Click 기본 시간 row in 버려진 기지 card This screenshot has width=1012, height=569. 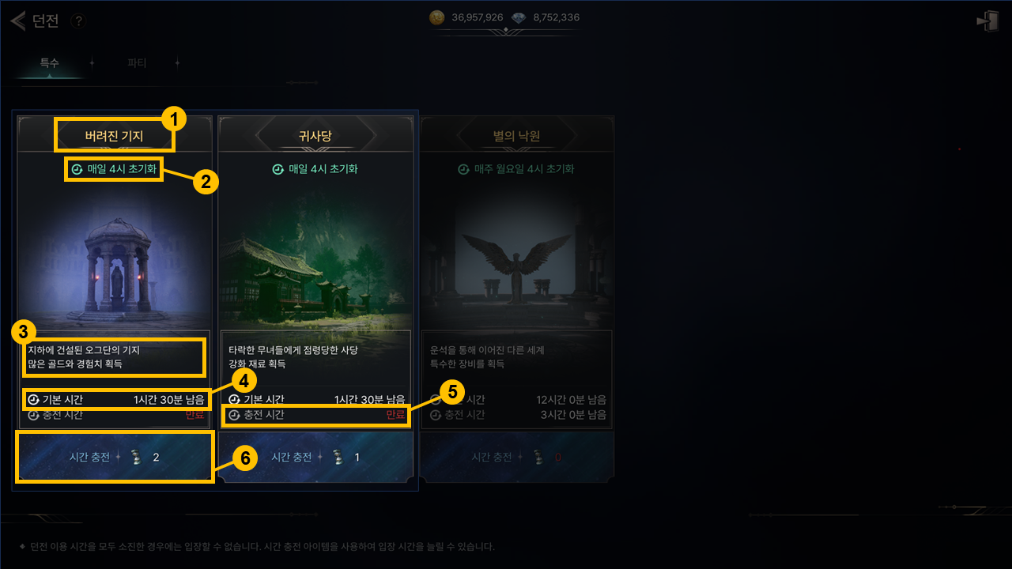coord(115,399)
